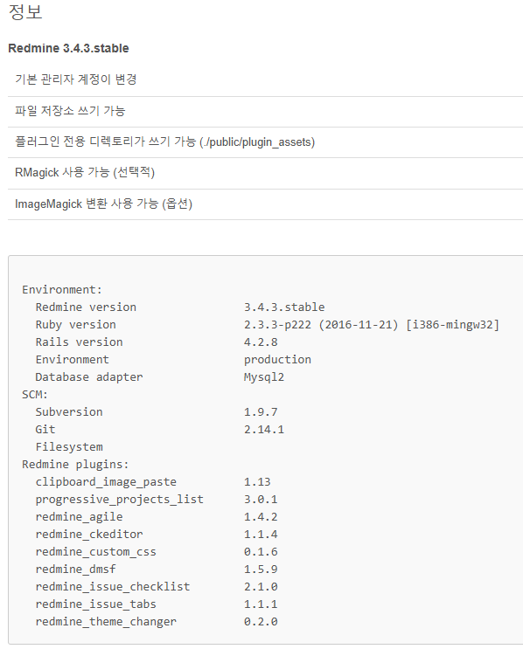Screen dimensions: 523x649
Task: Select the 0.1.6 version value
Action: [x=261, y=552]
